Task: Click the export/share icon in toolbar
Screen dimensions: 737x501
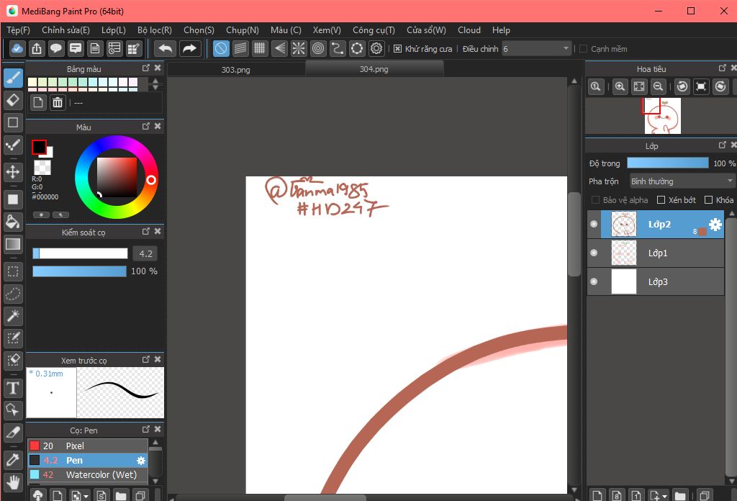Action: click(37, 48)
